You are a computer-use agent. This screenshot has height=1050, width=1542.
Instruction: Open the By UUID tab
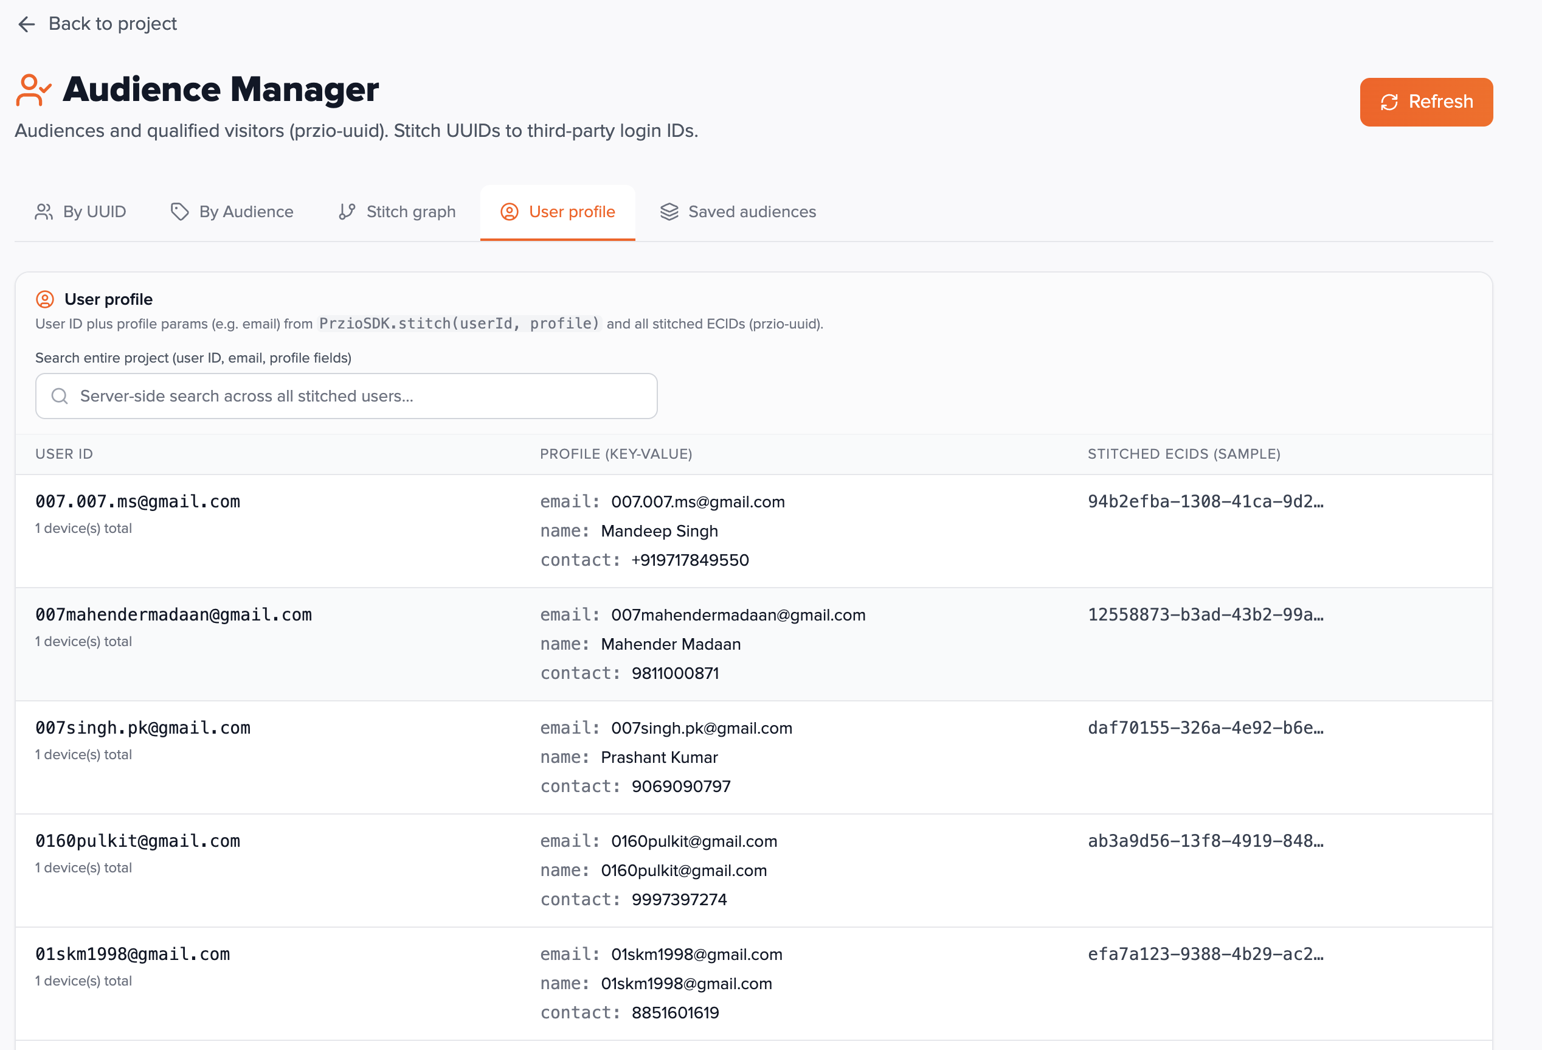(x=94, y=212)
